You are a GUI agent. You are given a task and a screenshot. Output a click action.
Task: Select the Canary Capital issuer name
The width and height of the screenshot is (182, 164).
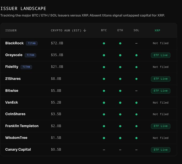click(18, 150)
